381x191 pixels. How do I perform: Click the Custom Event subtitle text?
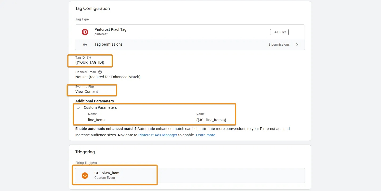tap(105, 178)
